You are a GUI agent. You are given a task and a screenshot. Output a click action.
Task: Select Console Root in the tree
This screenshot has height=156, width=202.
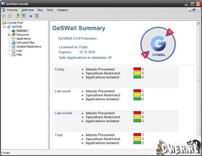point(15,23)
